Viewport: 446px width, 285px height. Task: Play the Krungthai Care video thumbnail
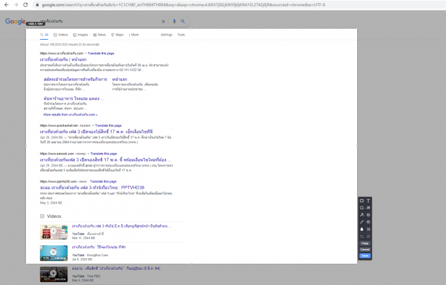pyautogui.click(x=54, y=253)
